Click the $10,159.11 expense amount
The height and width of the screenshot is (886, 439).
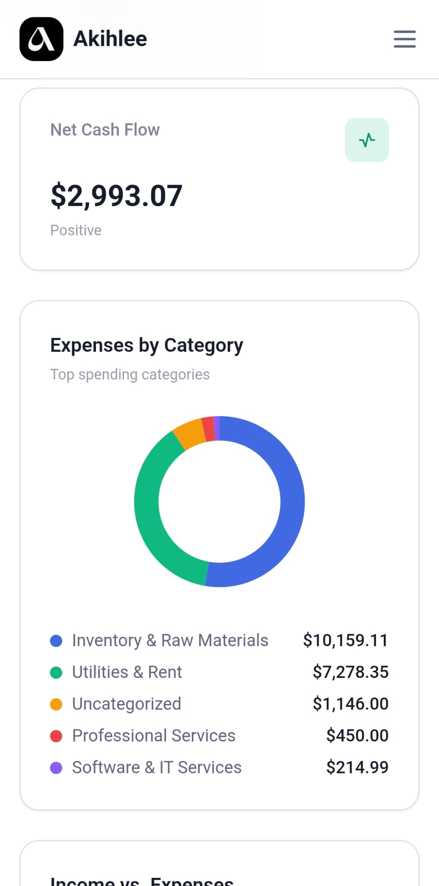[x=345, y=641]
